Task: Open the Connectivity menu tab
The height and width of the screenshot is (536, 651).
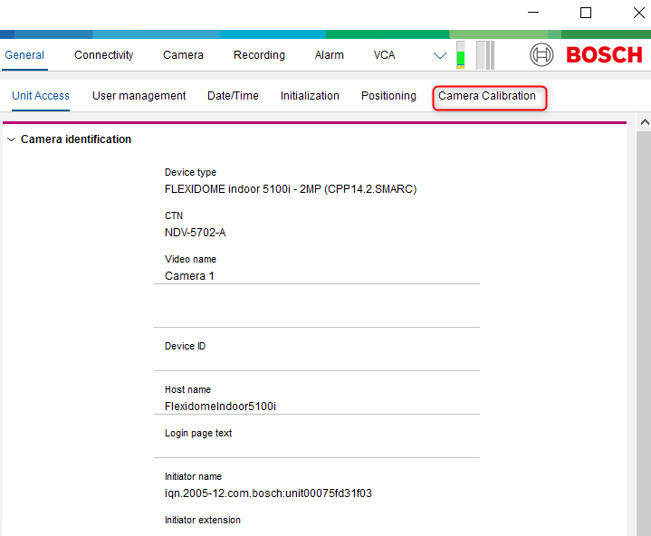Action: [104, 55]
